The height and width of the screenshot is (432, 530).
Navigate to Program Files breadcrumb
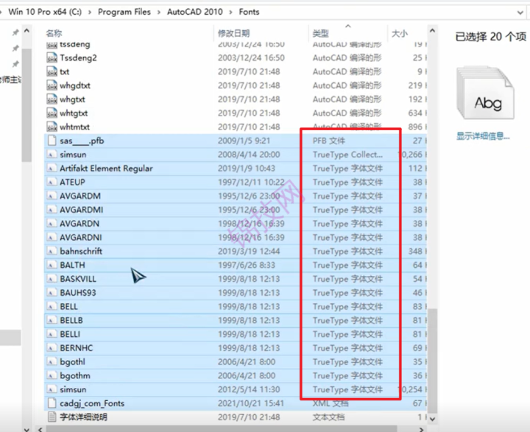(x=124, y=12)
